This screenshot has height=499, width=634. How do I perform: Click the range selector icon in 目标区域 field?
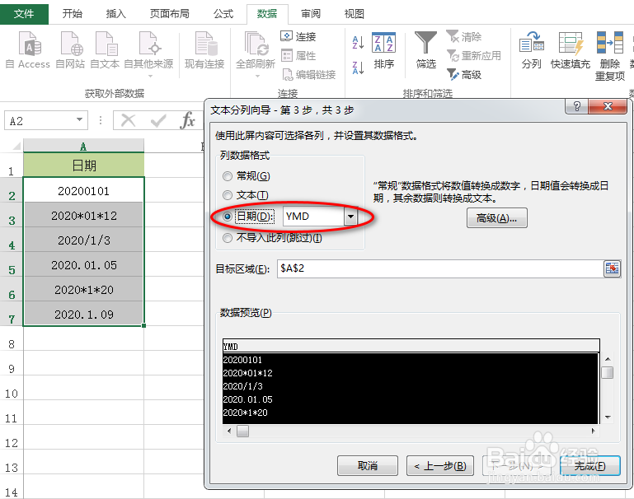[x=613, y=268]
